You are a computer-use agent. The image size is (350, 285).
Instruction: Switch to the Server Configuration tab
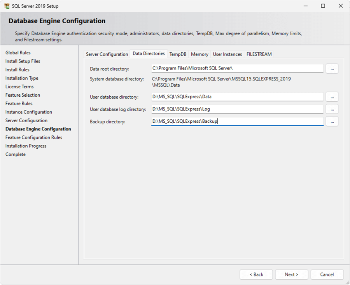tap(107, 54)
